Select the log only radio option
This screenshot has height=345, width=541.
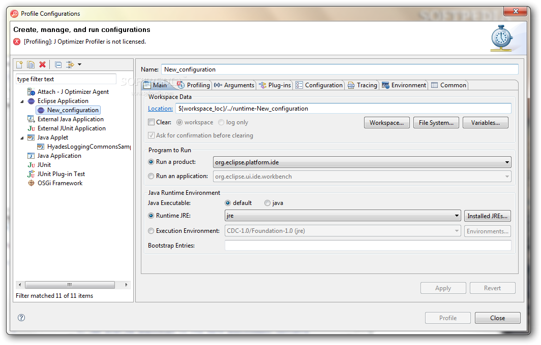[221, 122]
